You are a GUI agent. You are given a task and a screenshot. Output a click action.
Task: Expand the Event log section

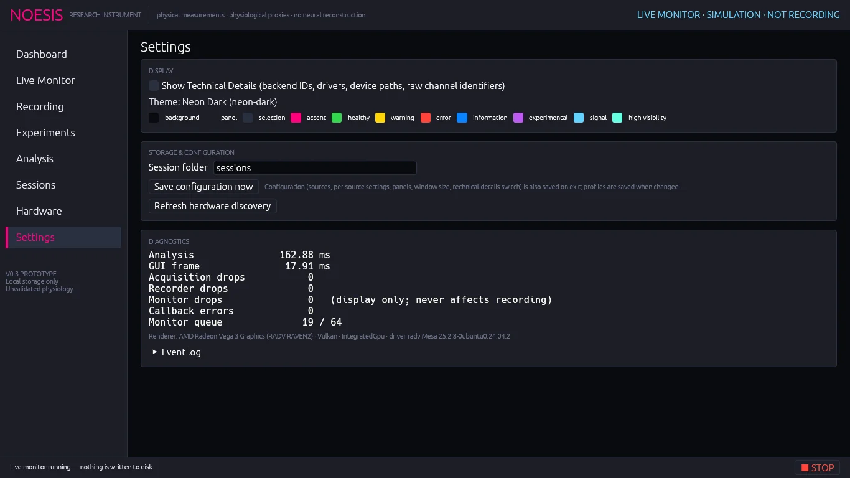coord(177,352)
